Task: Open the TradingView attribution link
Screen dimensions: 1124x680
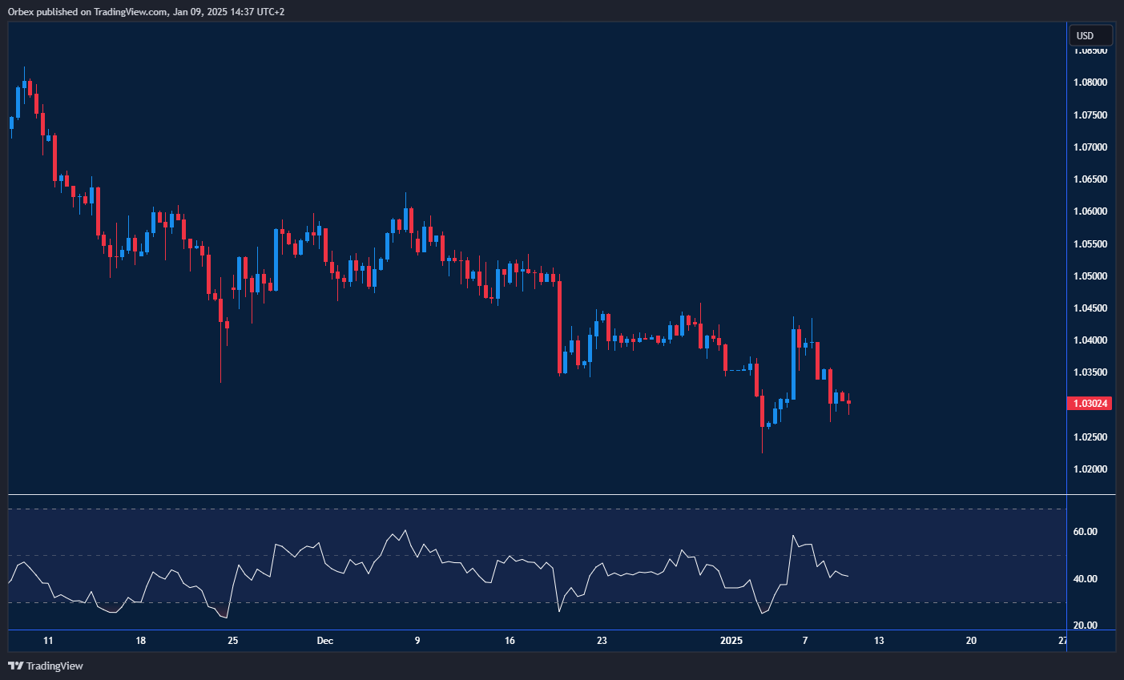Action: pyautogui.click(x=56, y=666)
